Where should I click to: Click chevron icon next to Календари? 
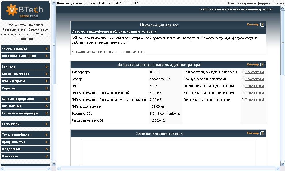(x=47, y=124)
